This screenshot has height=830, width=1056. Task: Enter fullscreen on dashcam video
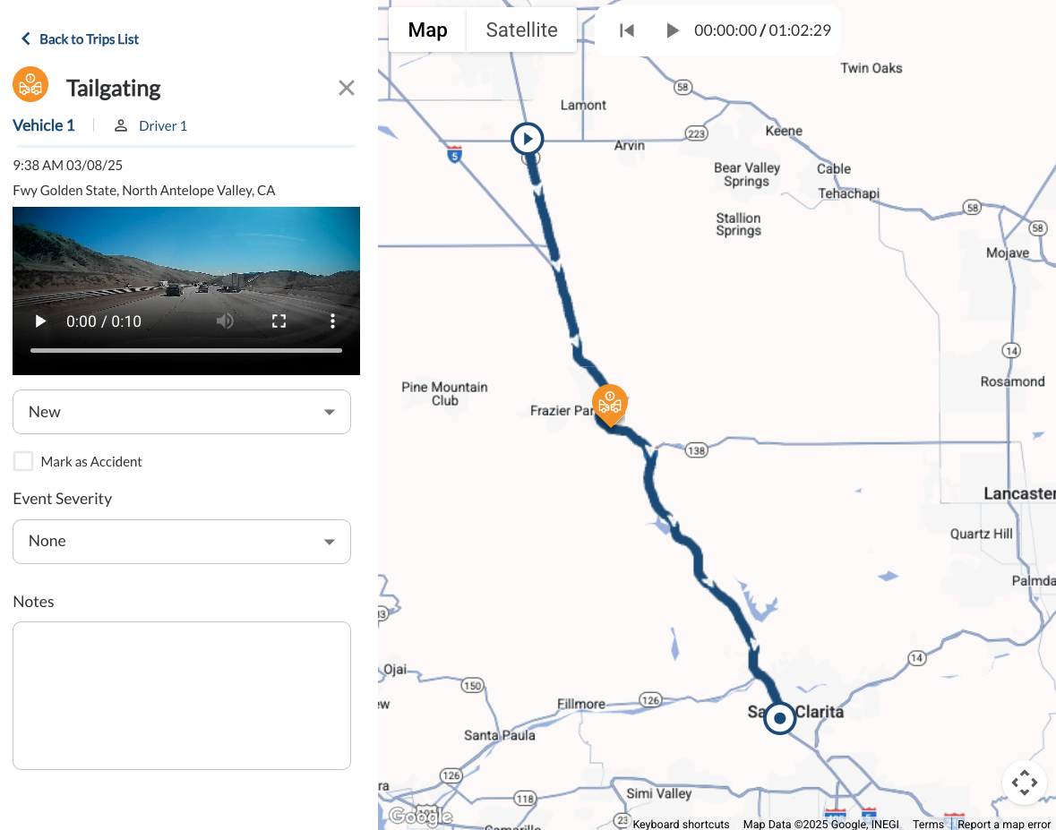point(279,321)
